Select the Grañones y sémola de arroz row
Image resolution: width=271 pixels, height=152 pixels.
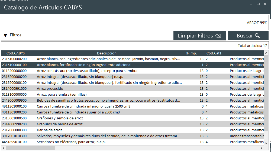(x=60, y=118)
